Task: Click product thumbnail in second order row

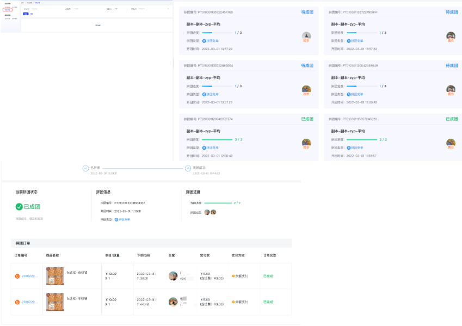Action: click(55, 302)
